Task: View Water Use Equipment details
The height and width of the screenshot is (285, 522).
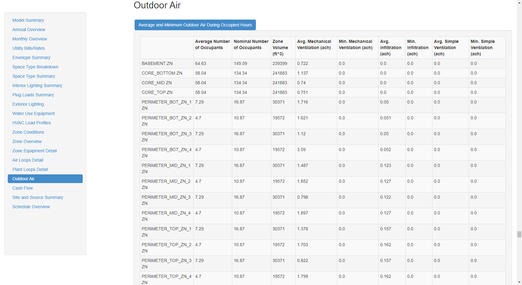Action: tap(34, 113)
